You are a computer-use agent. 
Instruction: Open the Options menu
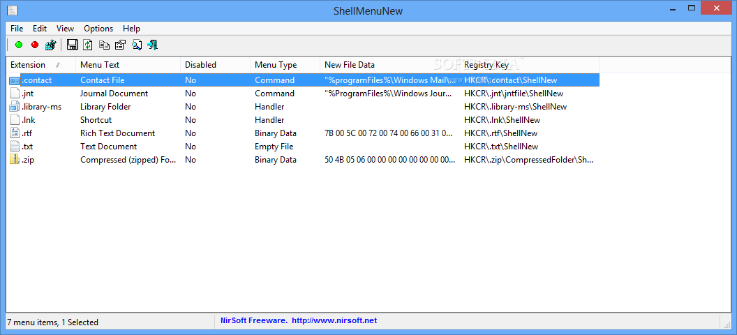[x=98, y=28]
